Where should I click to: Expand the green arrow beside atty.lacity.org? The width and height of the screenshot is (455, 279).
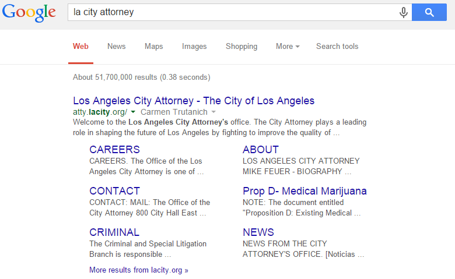(133, 112)
